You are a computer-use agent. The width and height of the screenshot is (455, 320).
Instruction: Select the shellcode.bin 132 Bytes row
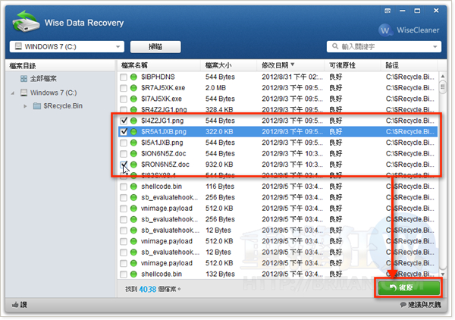coord(278,275)
